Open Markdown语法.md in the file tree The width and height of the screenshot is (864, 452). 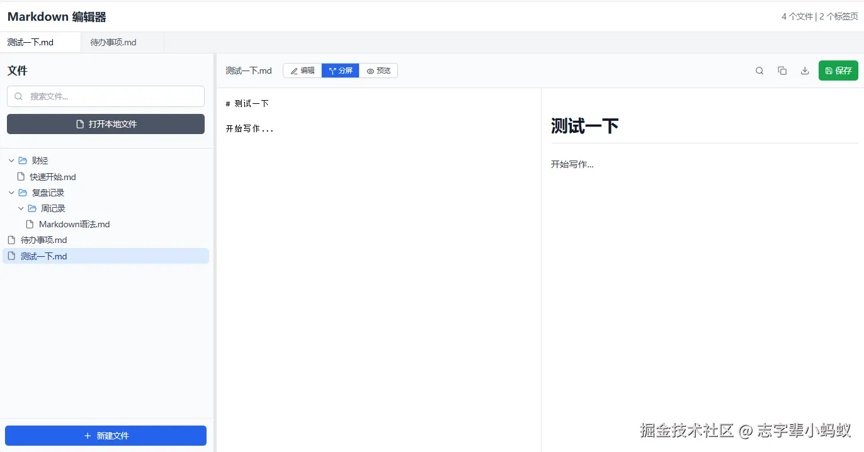click(x=106, y=224)
